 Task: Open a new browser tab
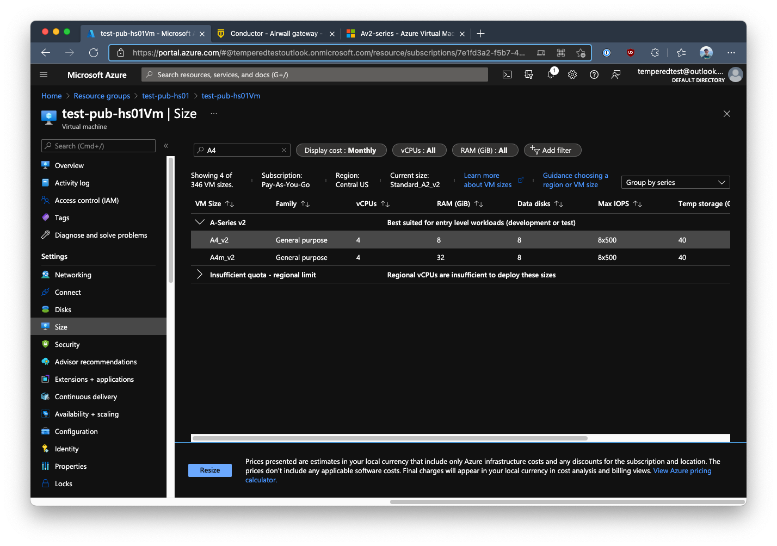pos(481,34)
